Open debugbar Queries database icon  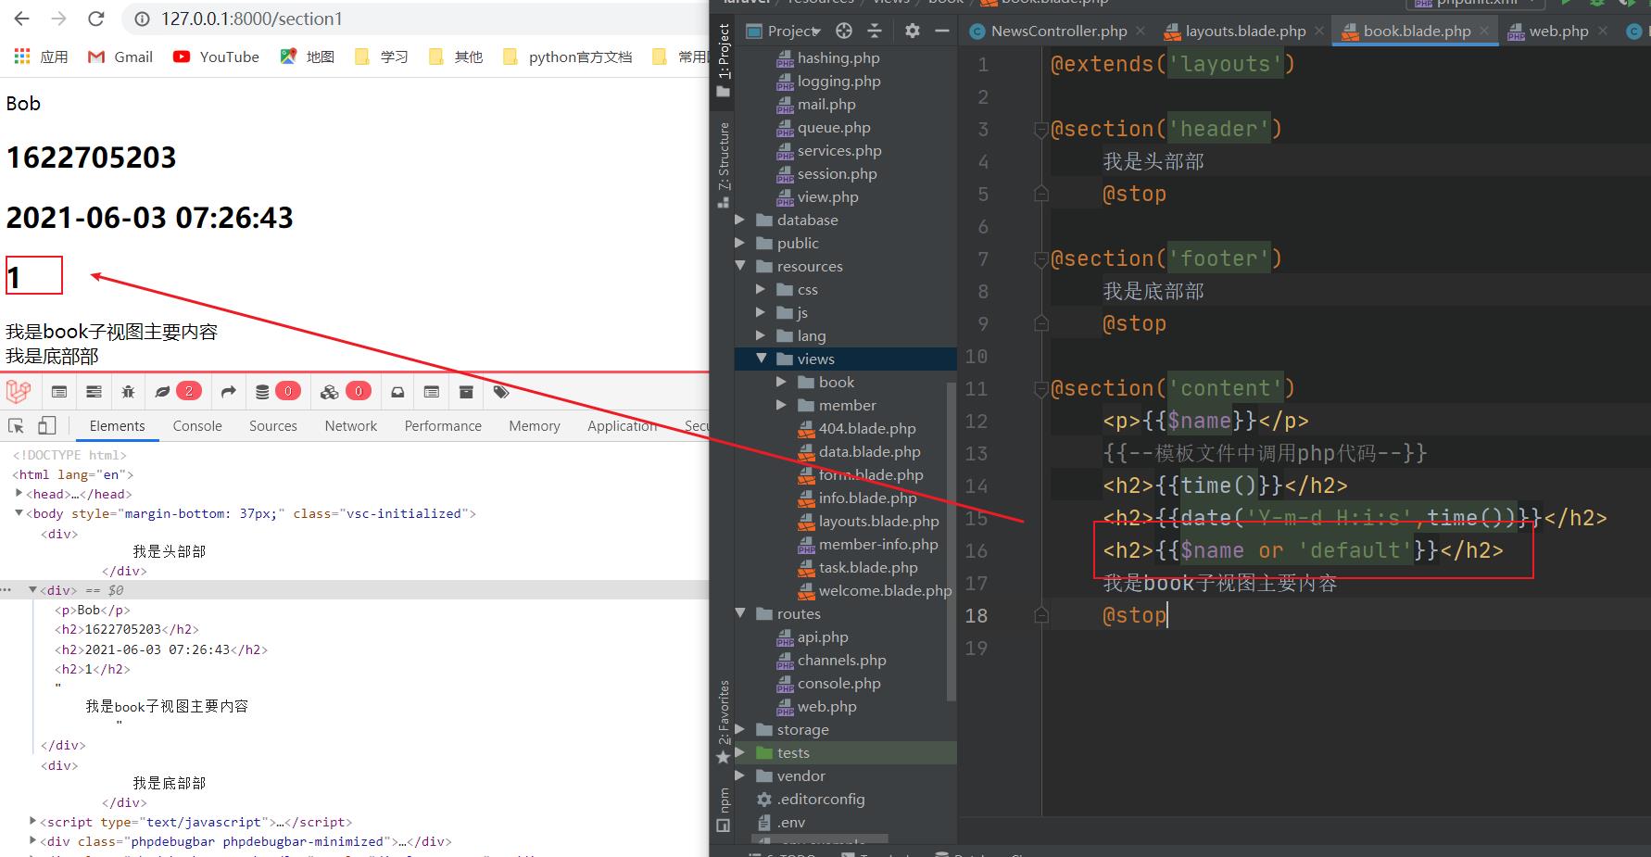(262, 392)
